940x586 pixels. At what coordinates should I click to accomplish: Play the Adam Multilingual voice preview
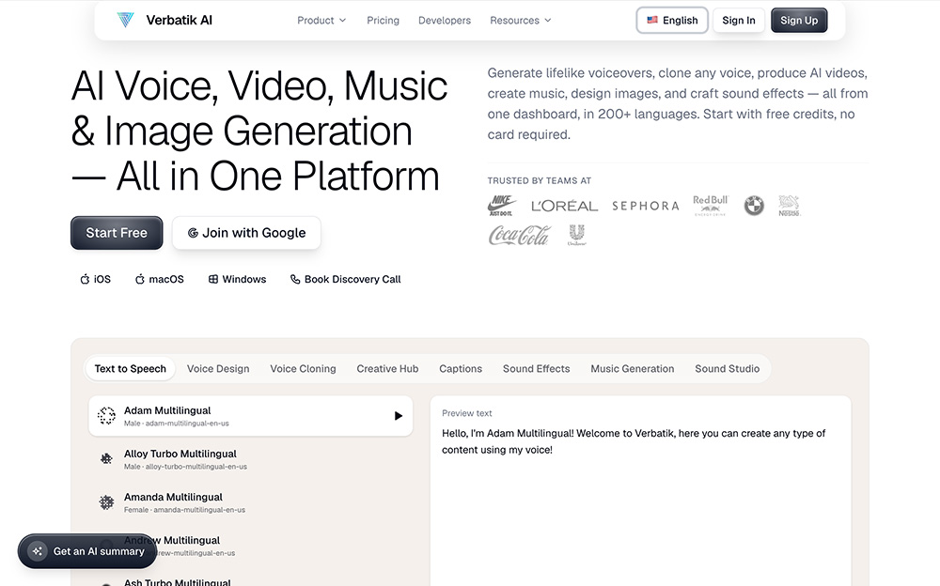[398, 416]
